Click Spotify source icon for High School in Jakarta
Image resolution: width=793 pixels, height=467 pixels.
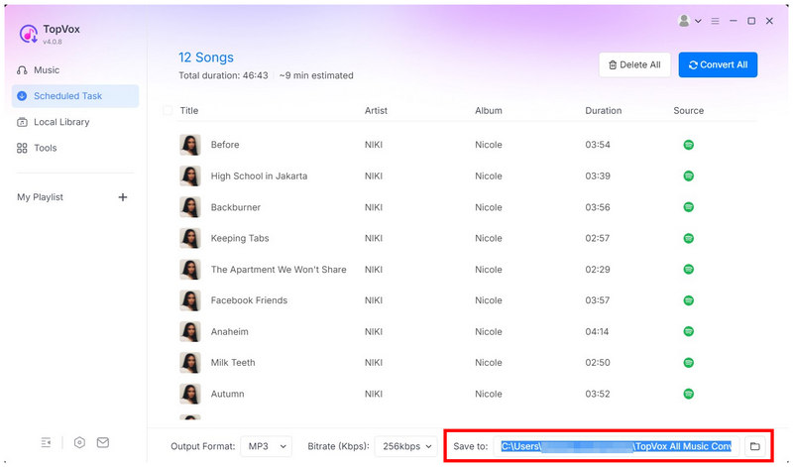pos(688,176)
